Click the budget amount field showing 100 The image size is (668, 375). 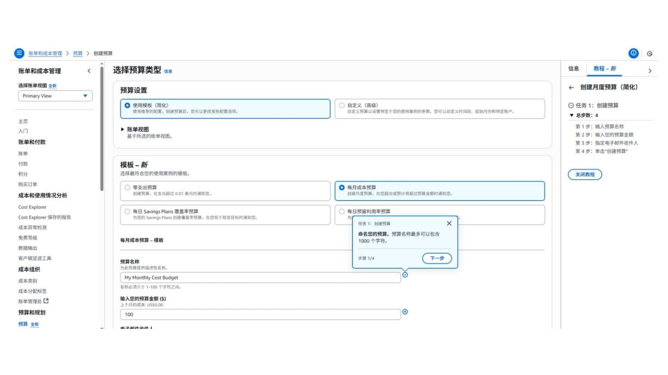[260, 314]
